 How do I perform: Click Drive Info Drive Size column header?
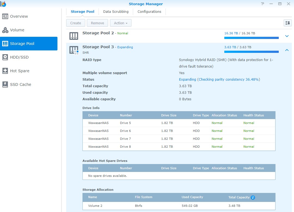point(169,115)
